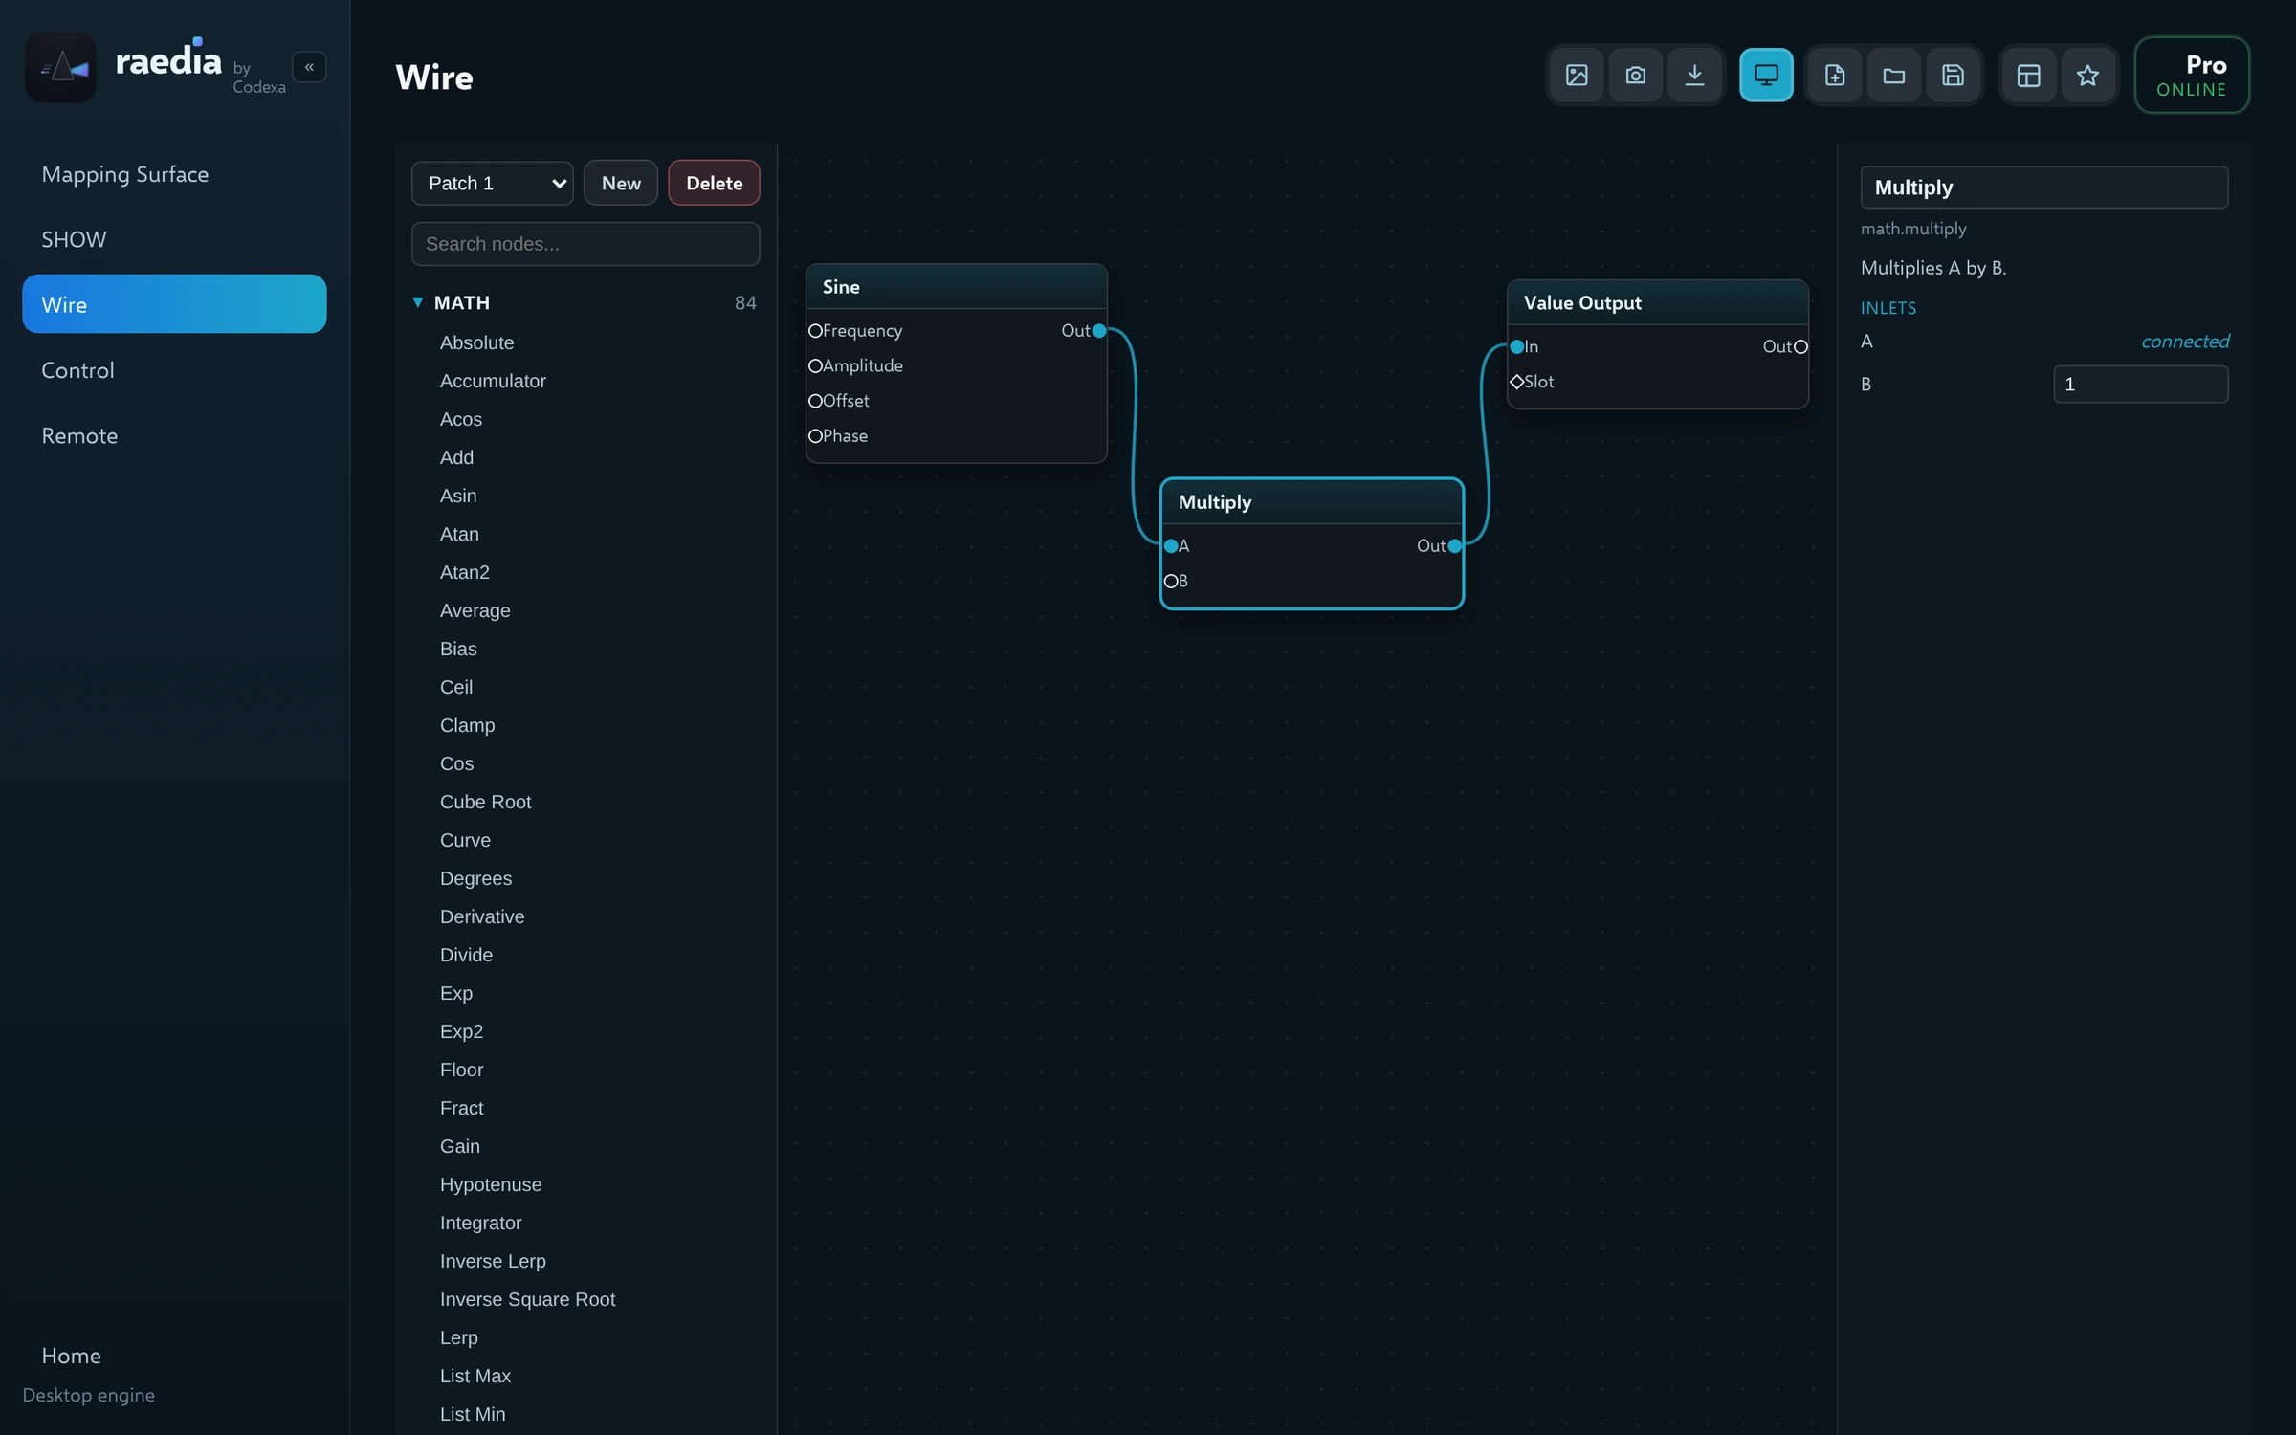Select the Derivative node in list
Viewport: 2296px width, 1435px height.
[x=482, y=916]
